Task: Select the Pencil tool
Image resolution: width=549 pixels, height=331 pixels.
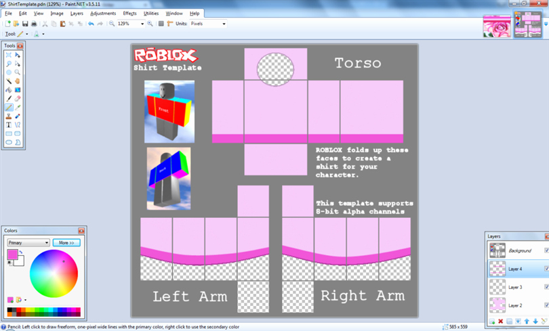Action: pos(9,108)
